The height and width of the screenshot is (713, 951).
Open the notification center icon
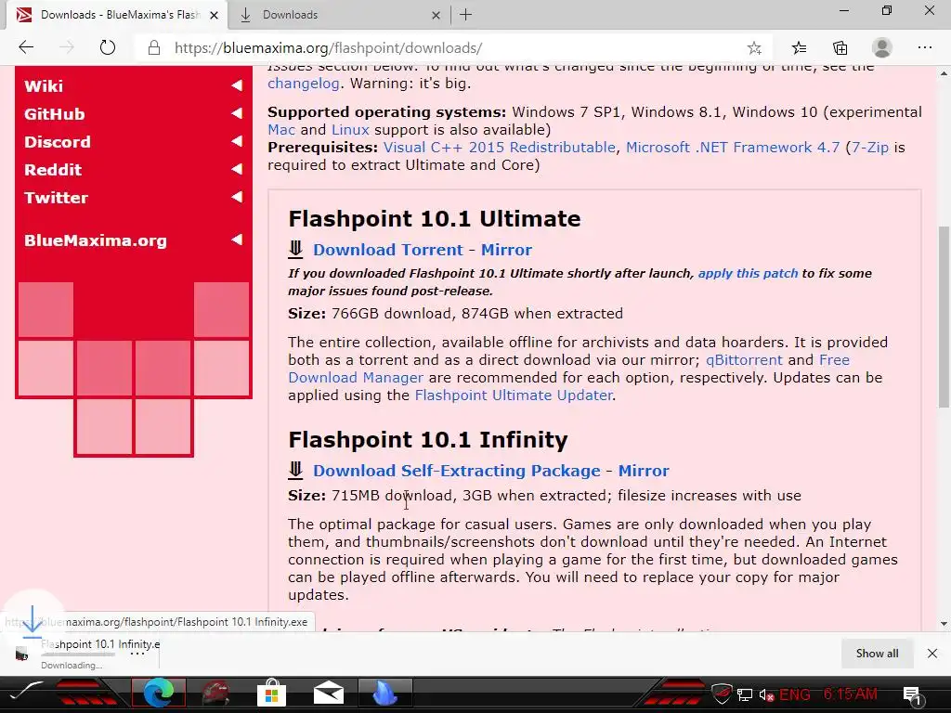912,695
